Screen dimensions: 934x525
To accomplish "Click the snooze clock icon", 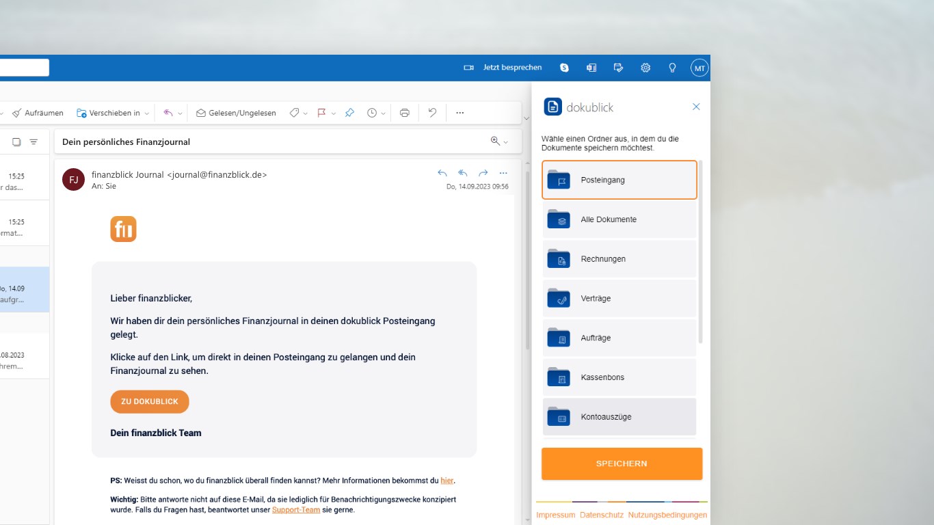I will 372,113.
